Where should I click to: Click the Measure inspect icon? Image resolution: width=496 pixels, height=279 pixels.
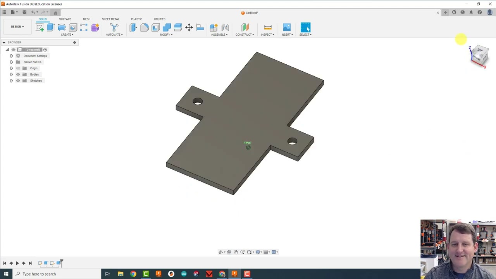click(x=267, y=27)
